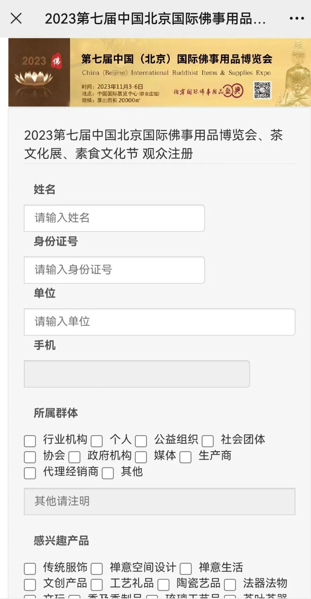Focus the 请输入姓名 name field
Viewport: 311px width, 599px height.
click(114, 218)
